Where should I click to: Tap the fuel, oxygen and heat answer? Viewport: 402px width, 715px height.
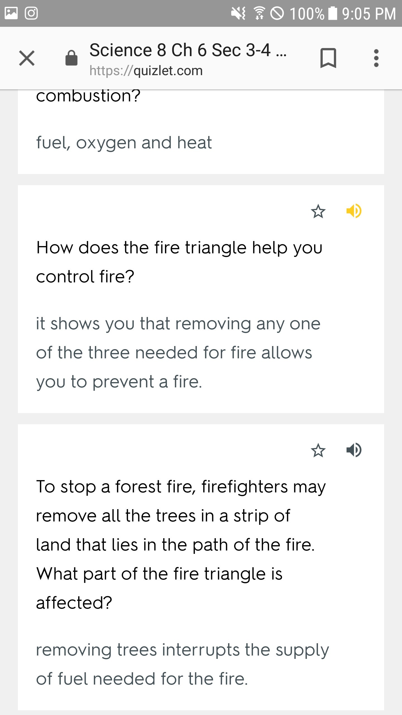coord(124,143)
